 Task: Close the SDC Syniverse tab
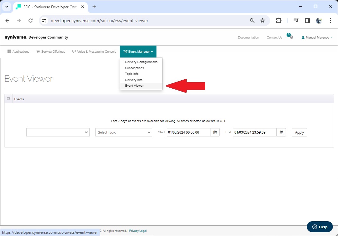coord(83,7)
